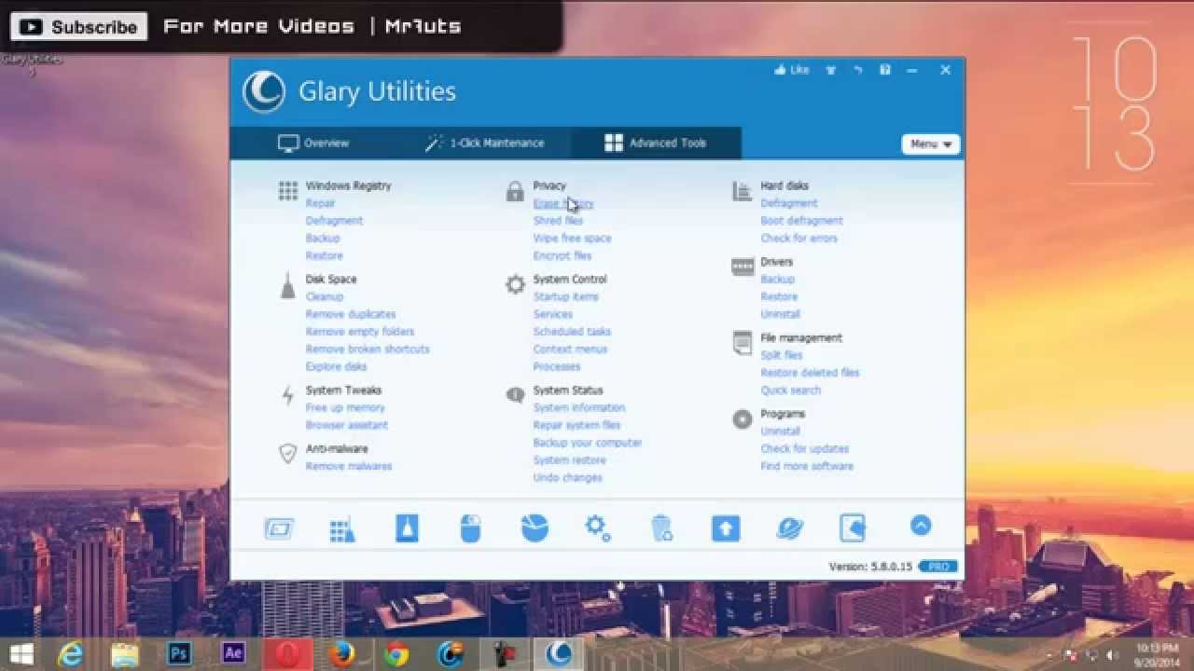This screenshot has width=1194, height=671.
Task: Click the Hard disks category icon
Action: point(743,191)
